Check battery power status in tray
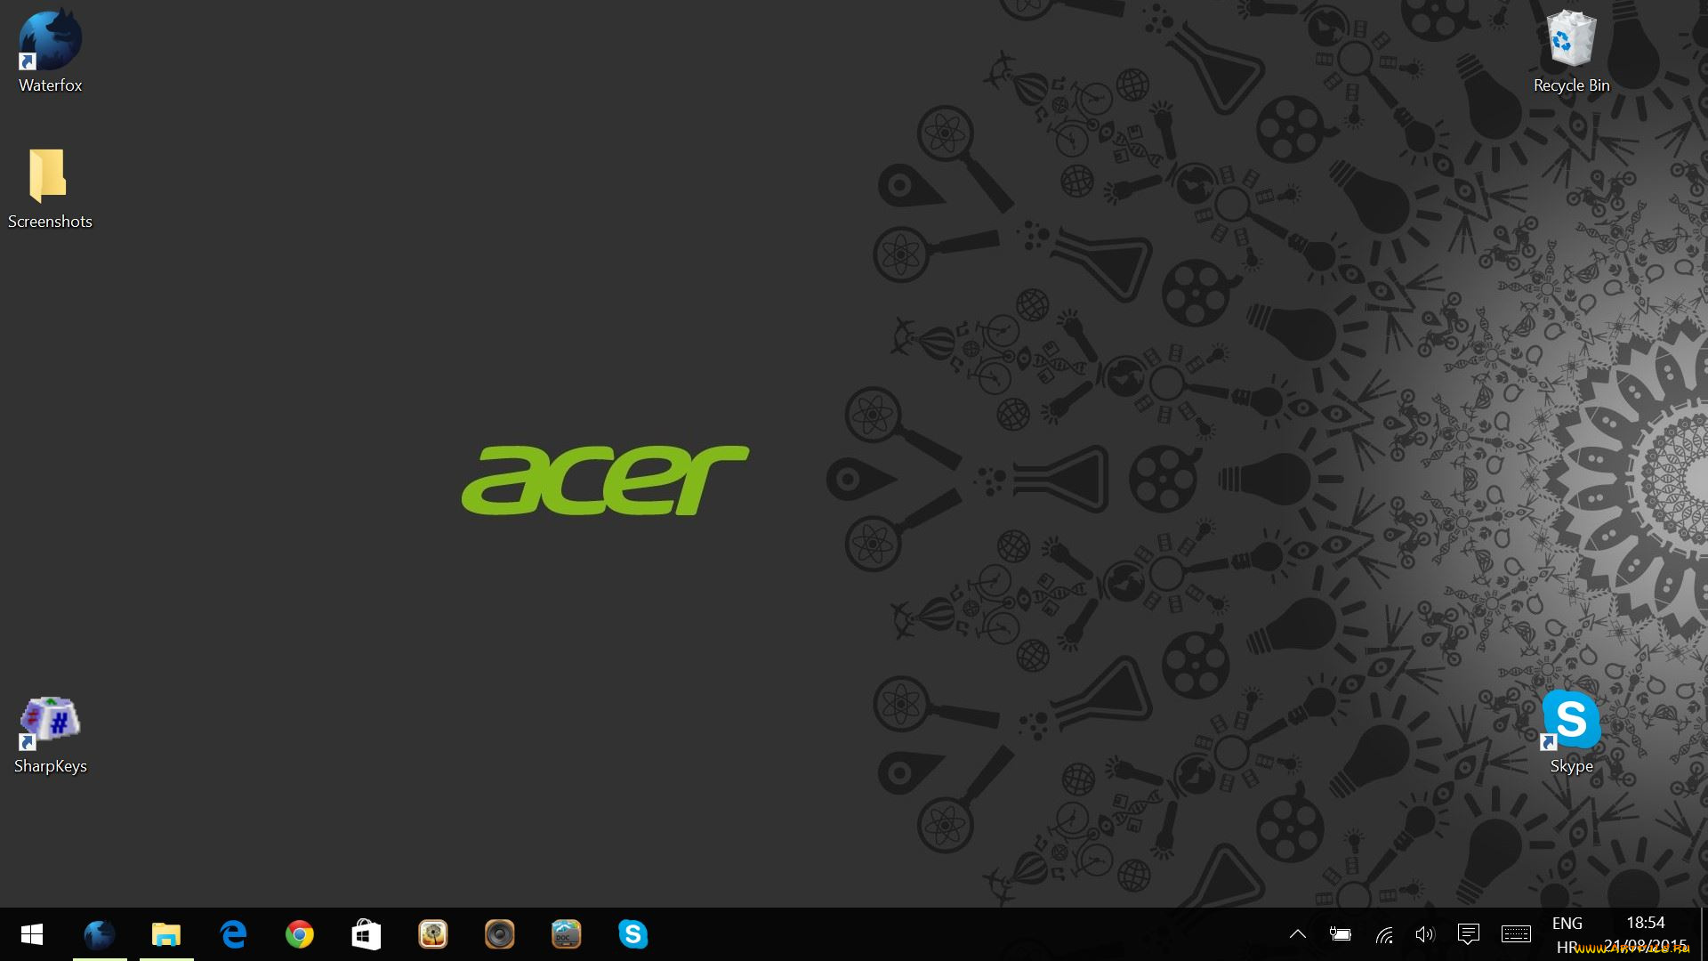Image resolution: width=1708 pixels, height=961 pixels. [1341, 934]
